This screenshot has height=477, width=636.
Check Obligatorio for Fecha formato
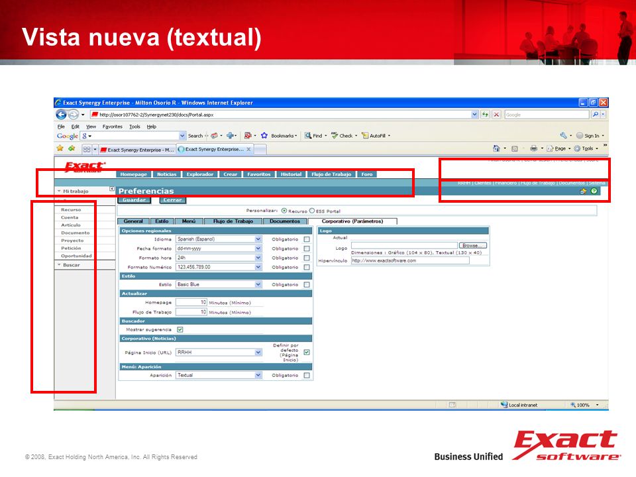pyautogui.click(x=307, y=248)
